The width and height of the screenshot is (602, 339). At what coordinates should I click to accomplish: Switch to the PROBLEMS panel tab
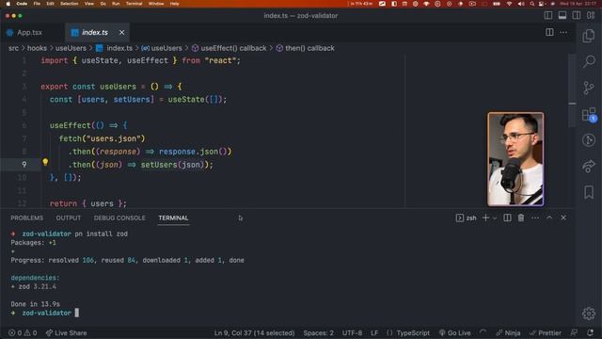click(27, 218)
